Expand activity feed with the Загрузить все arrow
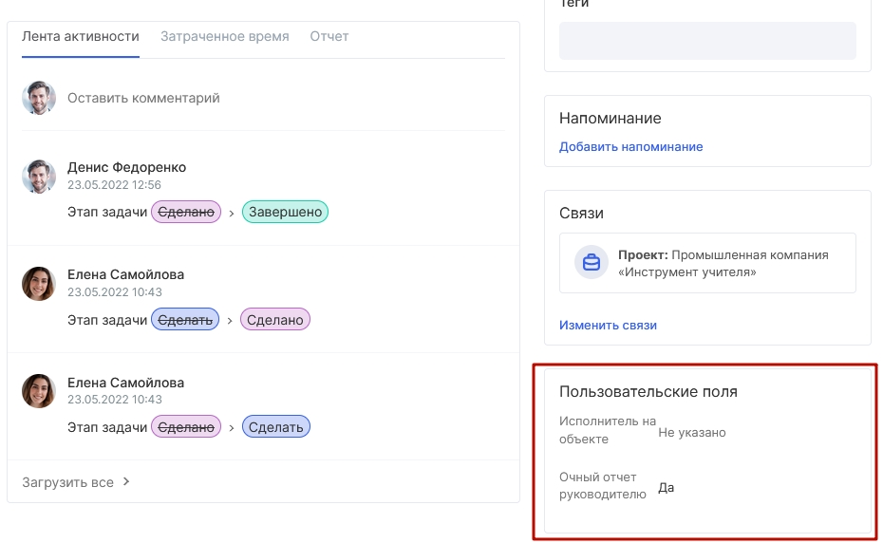 126,481
